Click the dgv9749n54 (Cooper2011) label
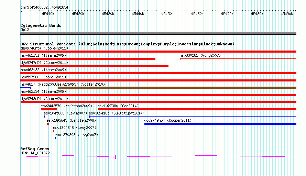 (x=168, y=120)
